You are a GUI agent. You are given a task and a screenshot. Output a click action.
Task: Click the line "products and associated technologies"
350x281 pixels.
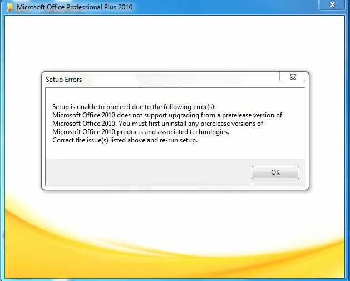(x=141, y=132)
